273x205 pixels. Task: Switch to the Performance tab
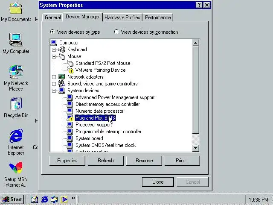pyautogui.click(x=158, y=18)
